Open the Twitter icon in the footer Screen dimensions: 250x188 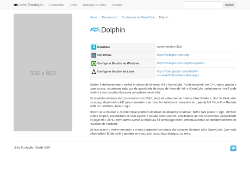(233, 148)
